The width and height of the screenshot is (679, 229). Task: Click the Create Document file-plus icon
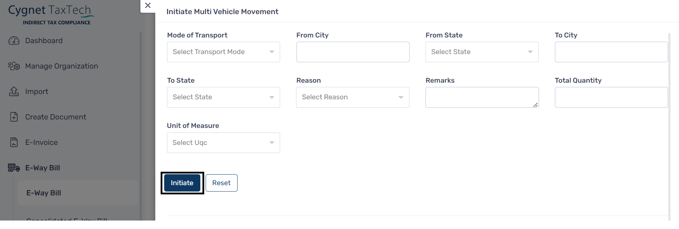pos(14,117)
